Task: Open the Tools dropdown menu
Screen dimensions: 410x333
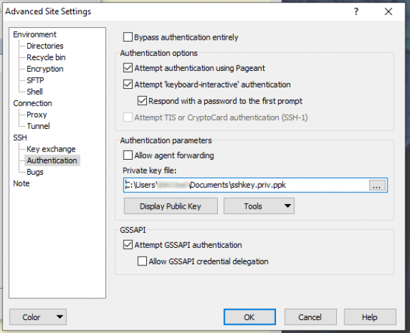Action: pos(259,206)
